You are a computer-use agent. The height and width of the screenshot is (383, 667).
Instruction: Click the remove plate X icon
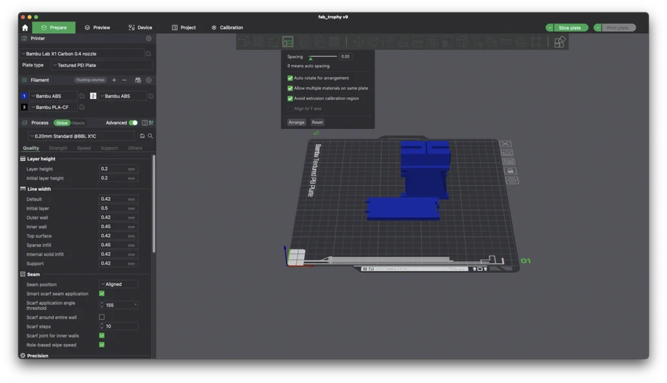click(x=505, y=144)
